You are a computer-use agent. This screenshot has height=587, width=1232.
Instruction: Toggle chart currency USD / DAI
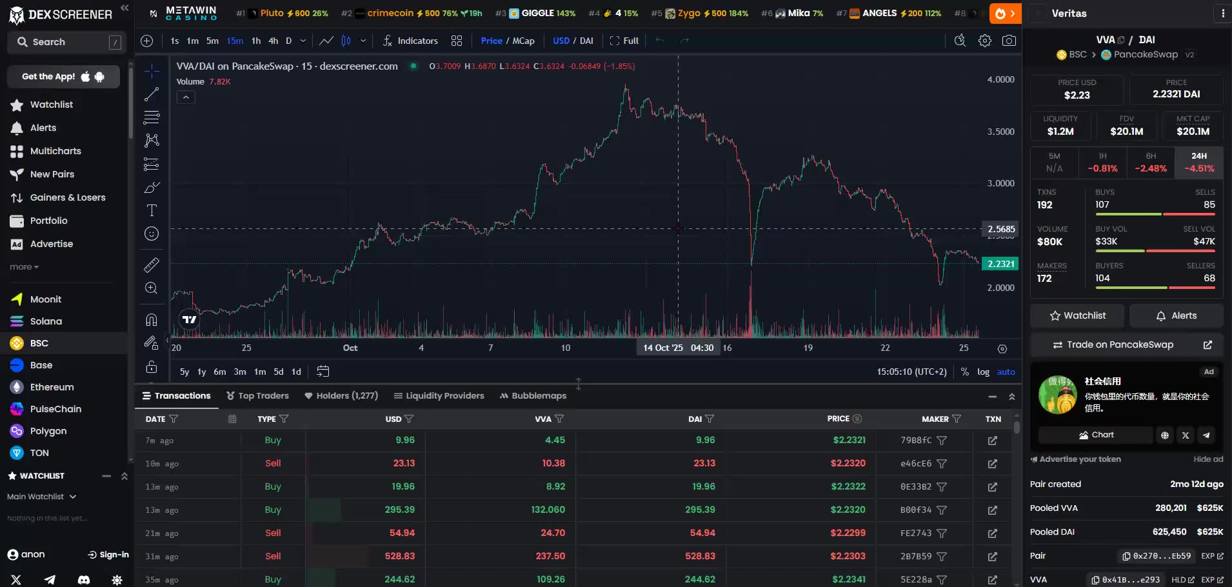pos(573,41)
